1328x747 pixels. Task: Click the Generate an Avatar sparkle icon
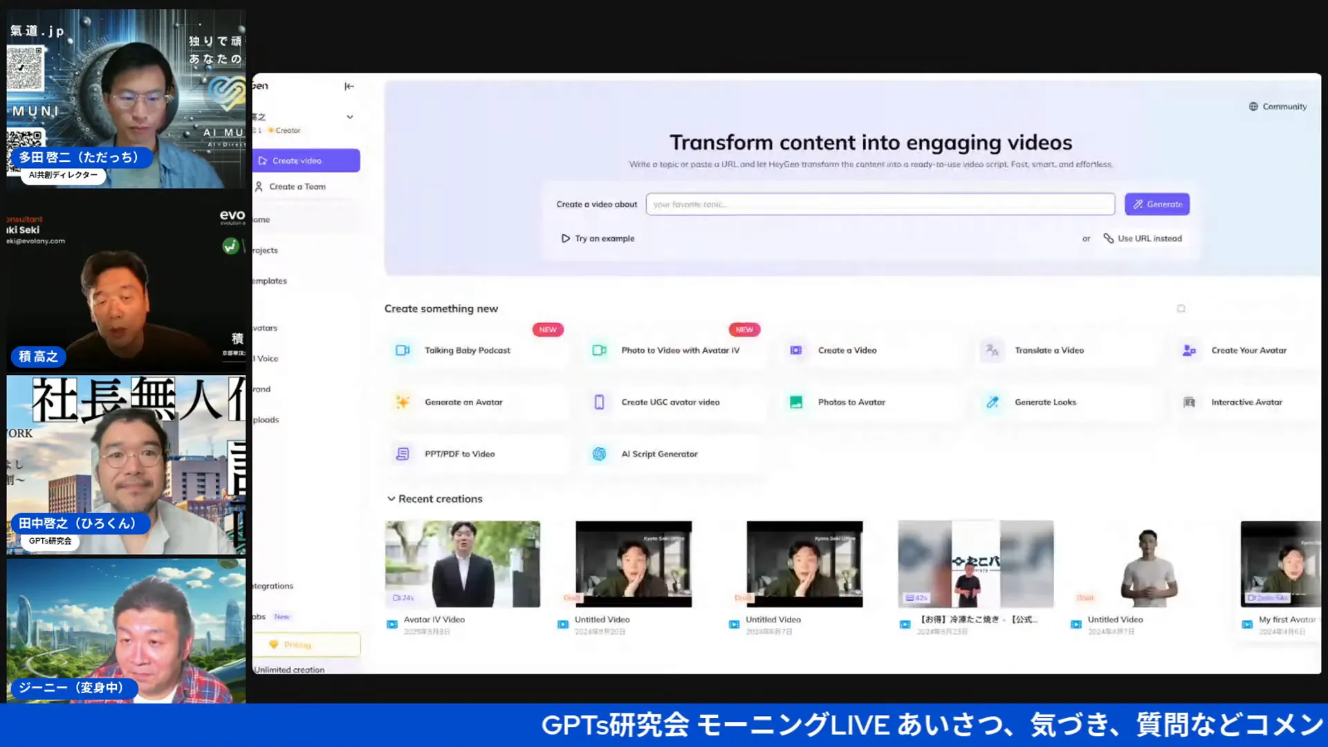[403, 403]
